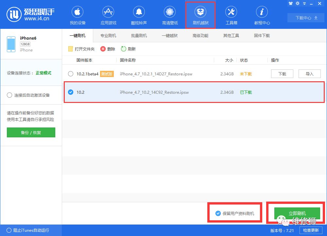Open the 我的设备 (My Devices) section
This screenshot has width=327, height=236.
point(77,14)
